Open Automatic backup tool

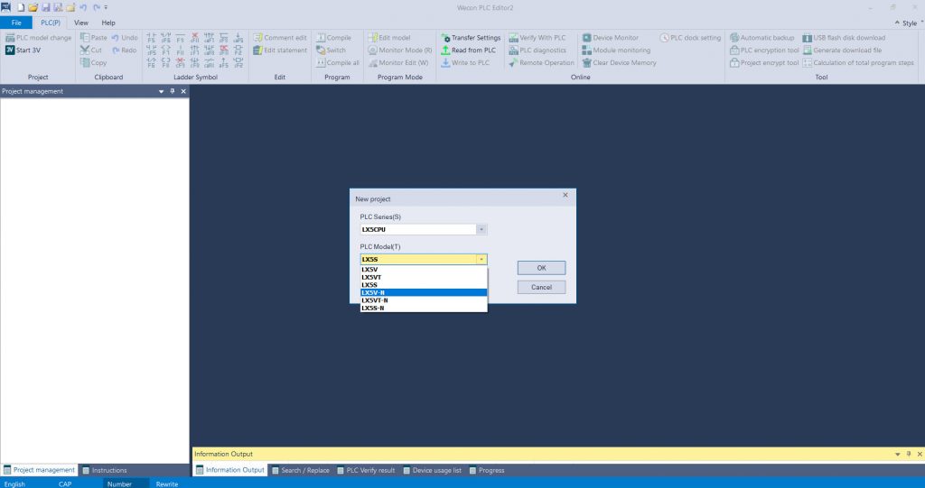click(762, 37)
